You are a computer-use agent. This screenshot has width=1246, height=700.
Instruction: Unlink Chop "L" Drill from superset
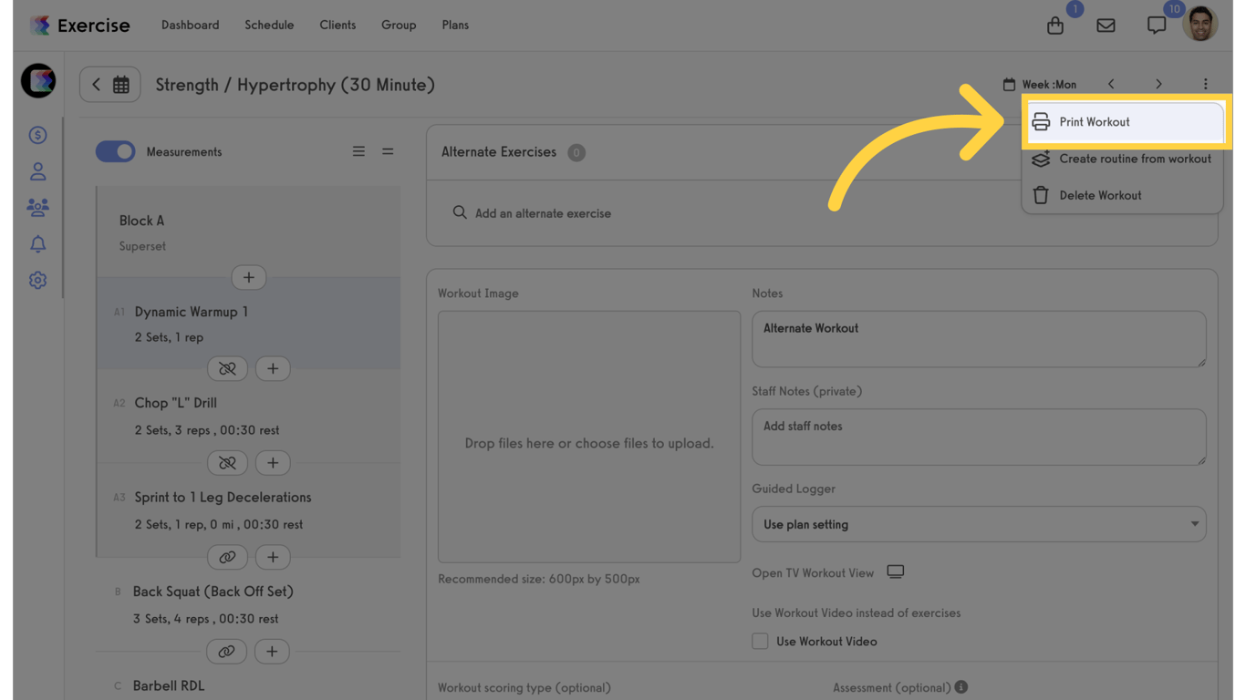(x=227, y=463)
